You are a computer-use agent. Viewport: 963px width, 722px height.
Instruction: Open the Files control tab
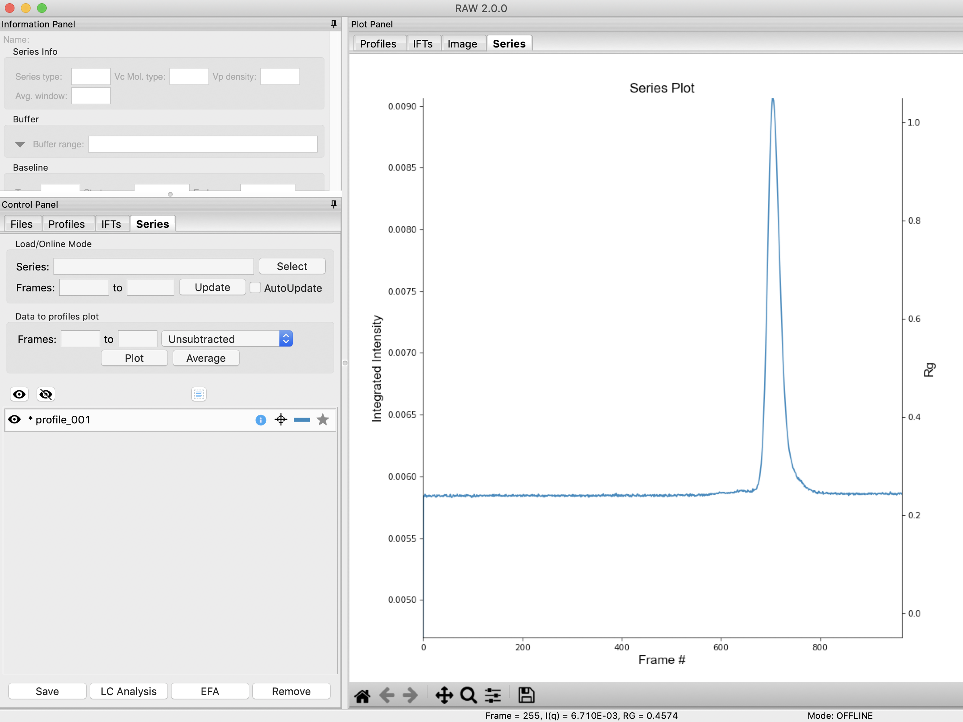coord(21,224)
